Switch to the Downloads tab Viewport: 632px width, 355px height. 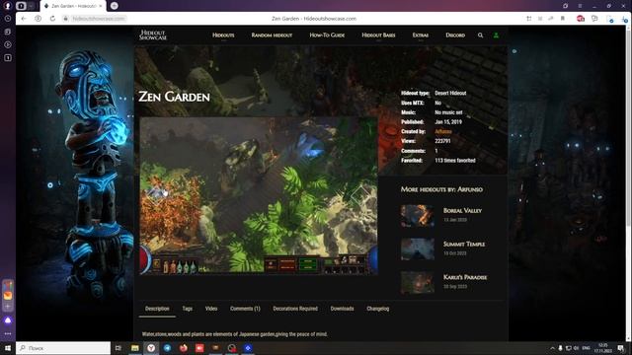[342, 309]
